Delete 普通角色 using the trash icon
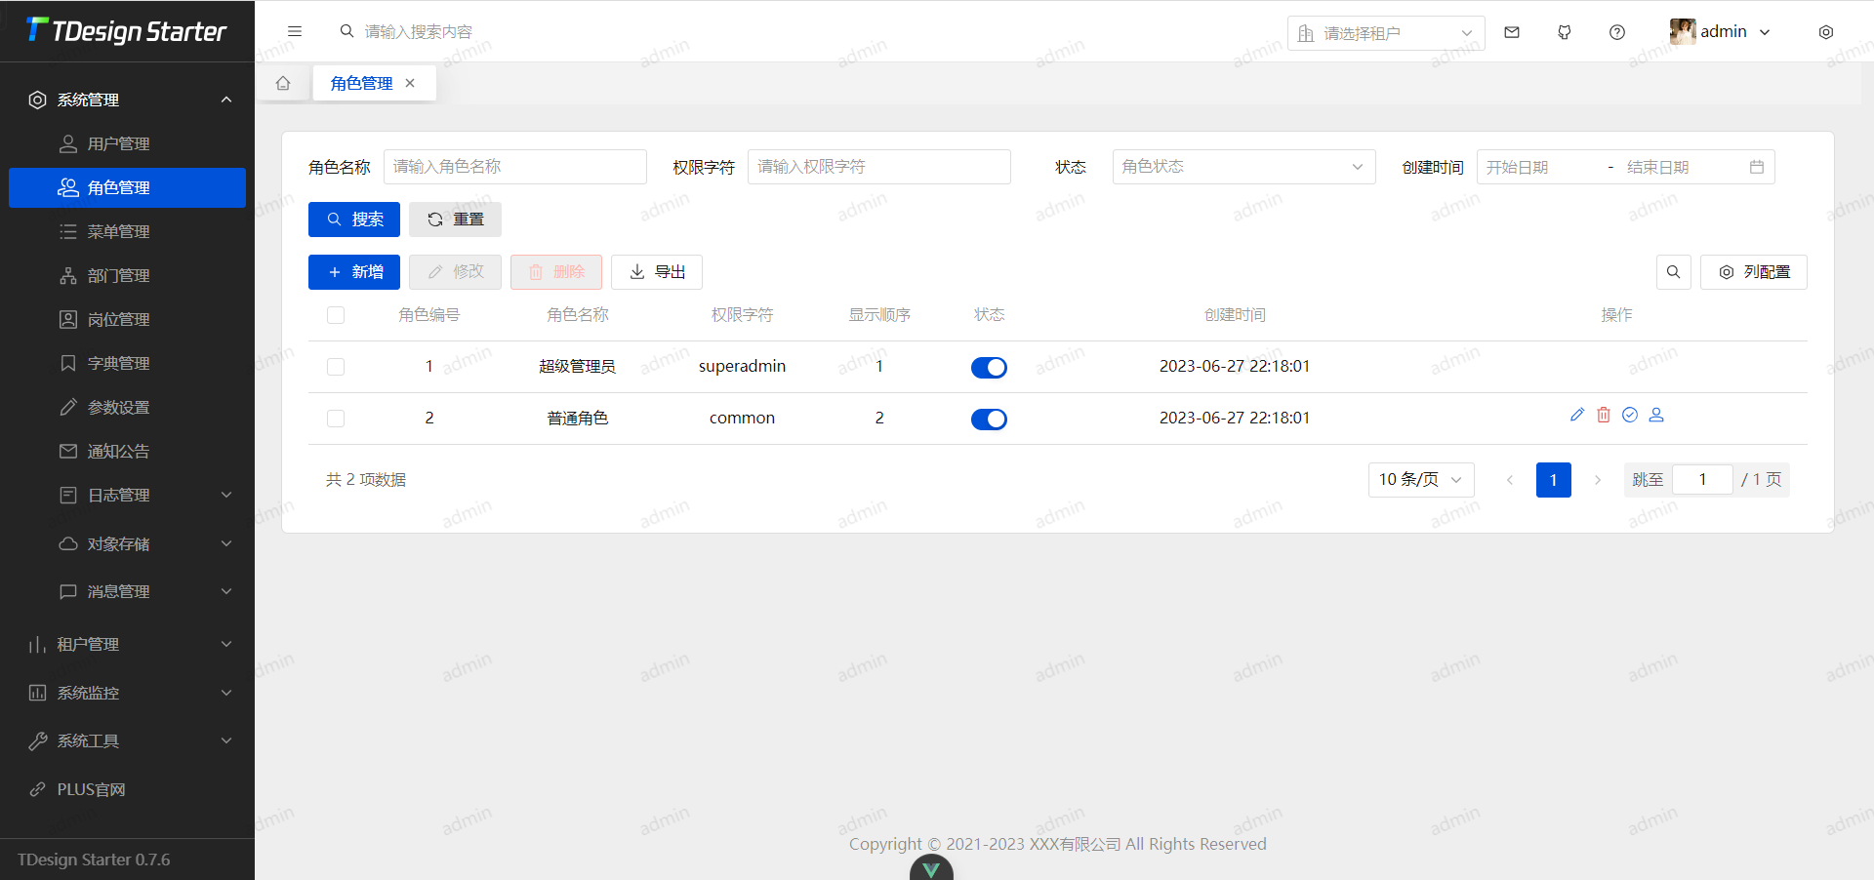This screenshot has height=880, width=1874. coord(1604,415)
